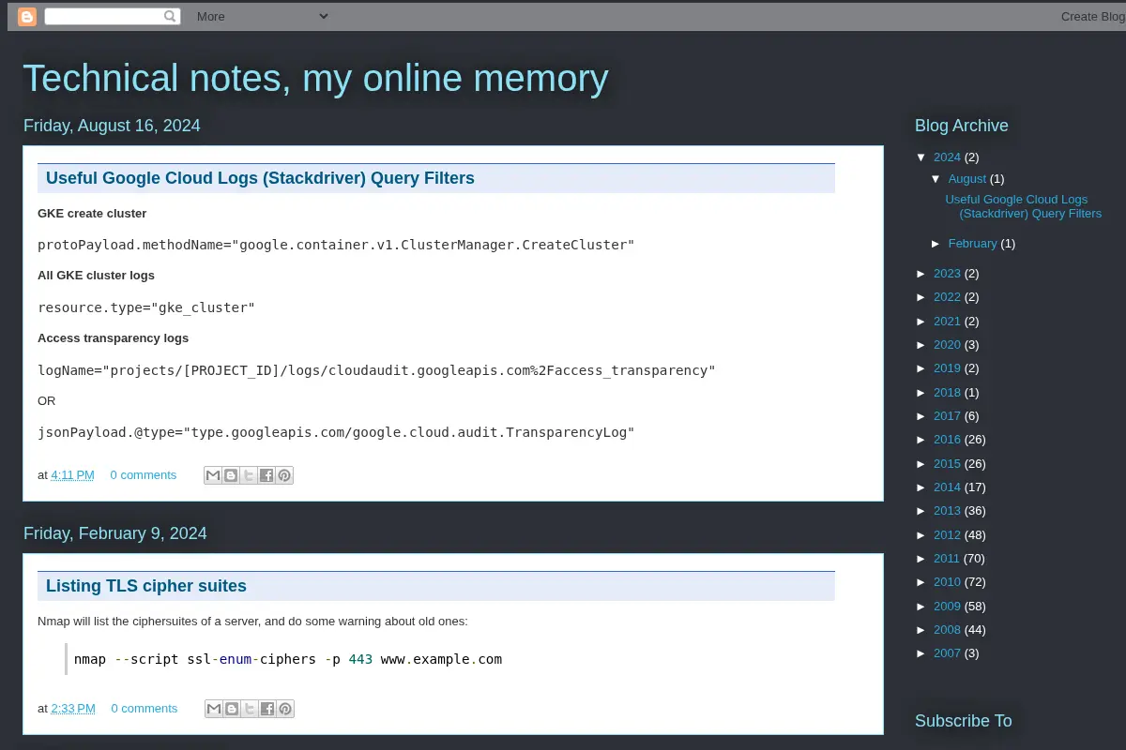Viewport: 1126px width, 750px height.
Task: Click the Blog Archive heading
Action: [962, 126]
